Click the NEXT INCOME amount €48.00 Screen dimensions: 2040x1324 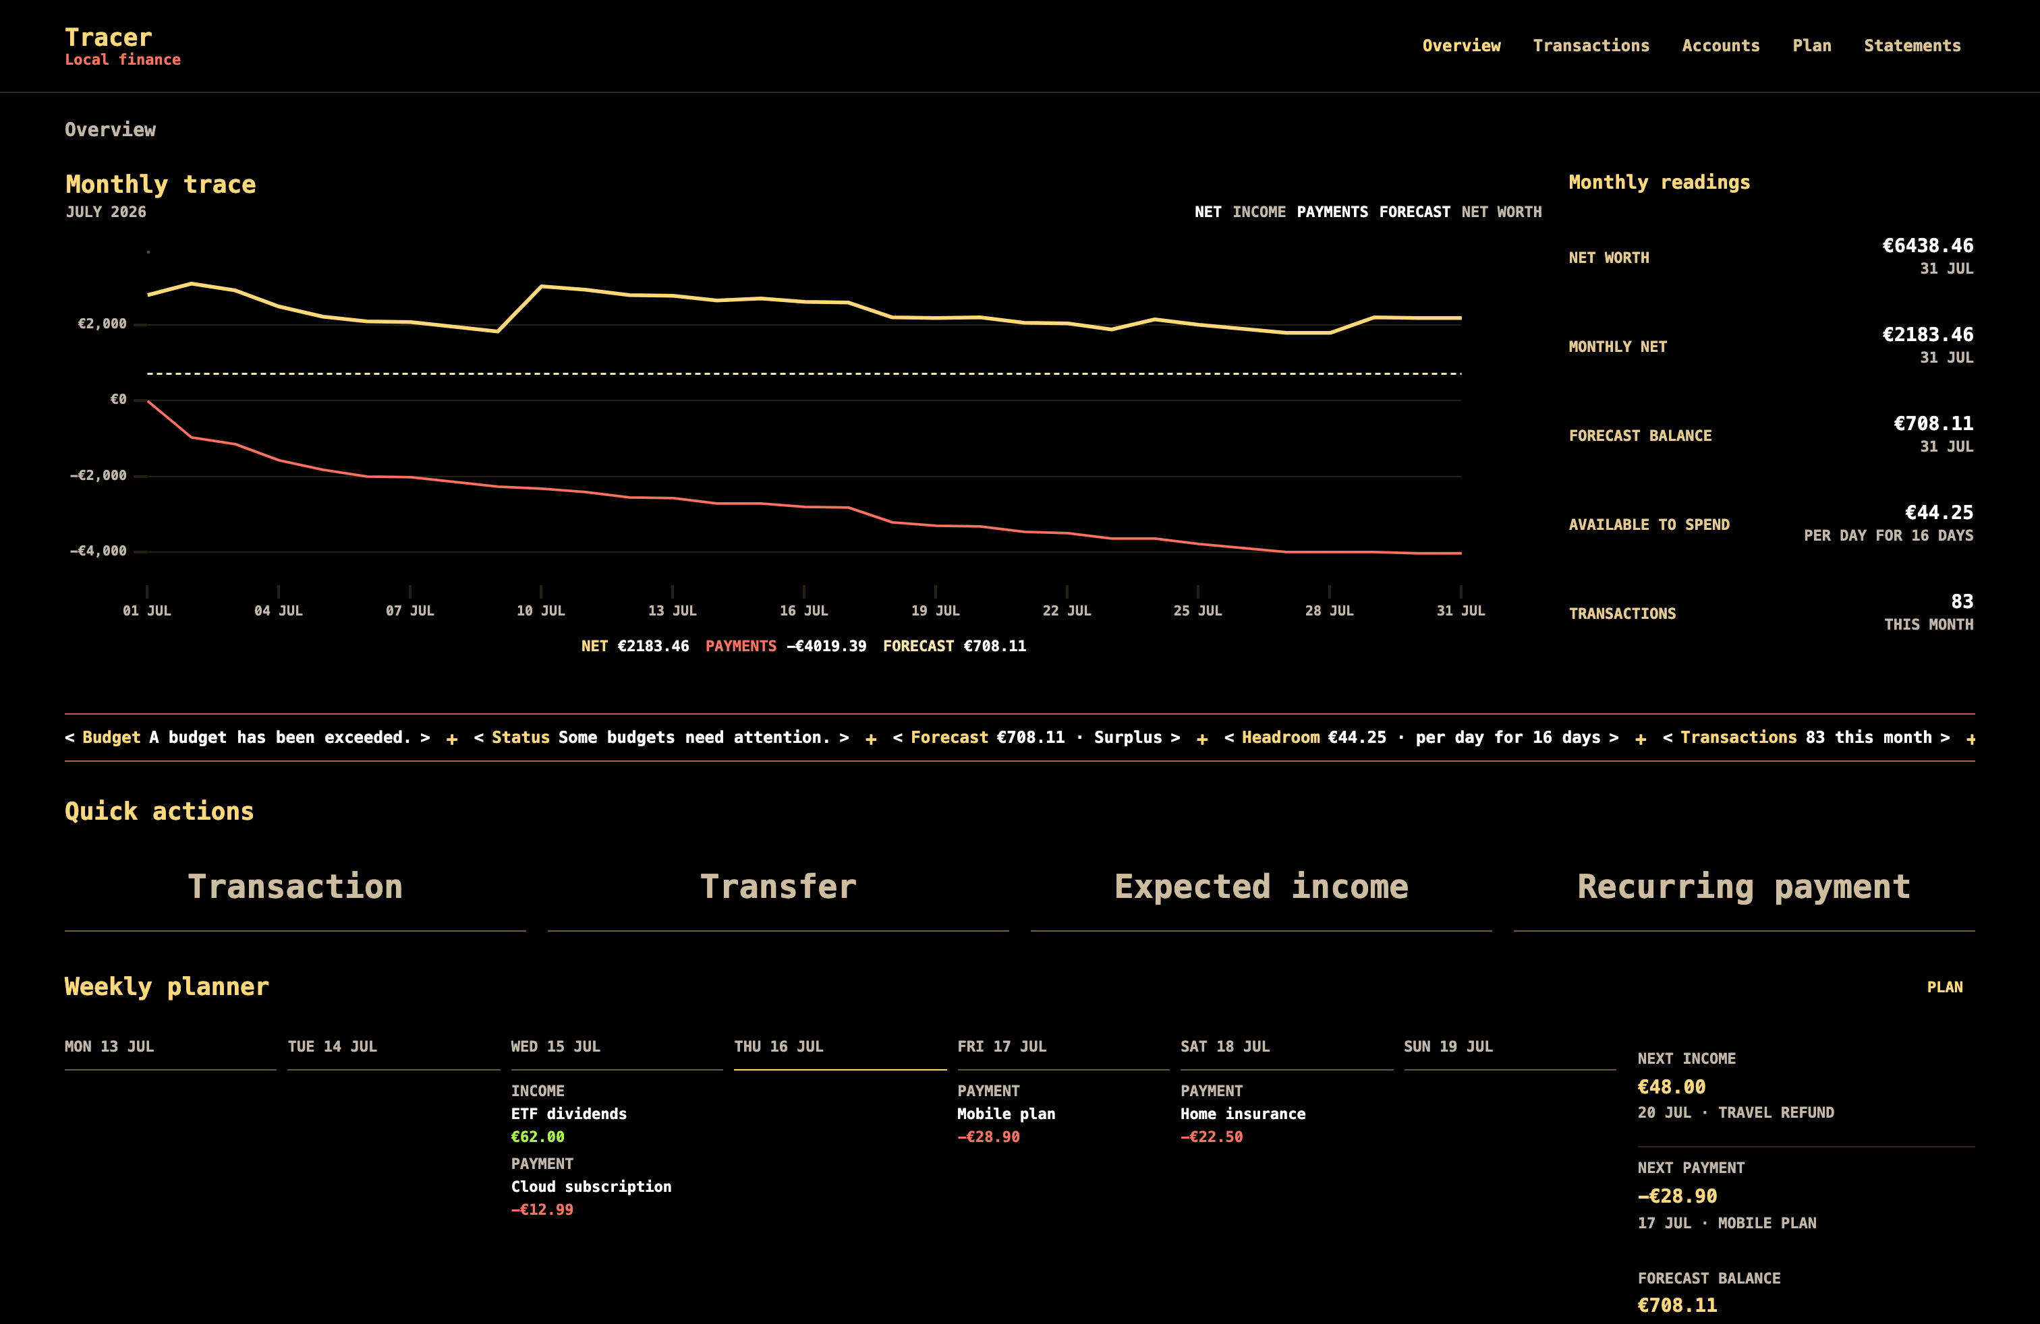pos(1672,1087)
